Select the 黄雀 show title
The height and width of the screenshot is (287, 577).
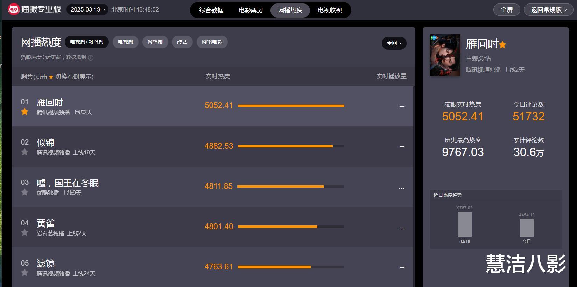[x=45, y=223]
